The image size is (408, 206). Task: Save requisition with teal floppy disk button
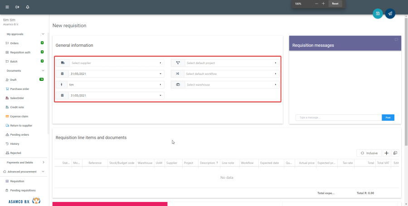point(378,14)
